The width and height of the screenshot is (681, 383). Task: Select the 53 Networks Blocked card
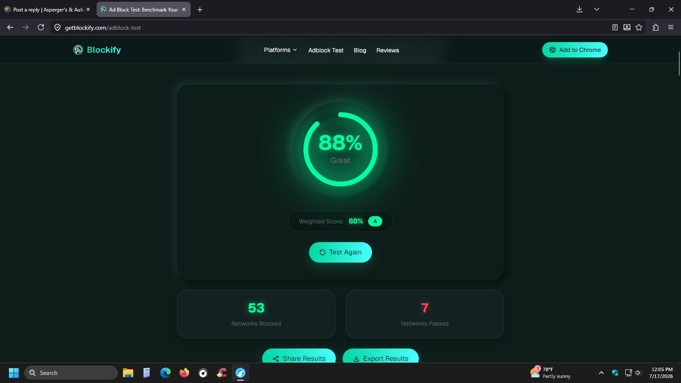click(256, 314)
